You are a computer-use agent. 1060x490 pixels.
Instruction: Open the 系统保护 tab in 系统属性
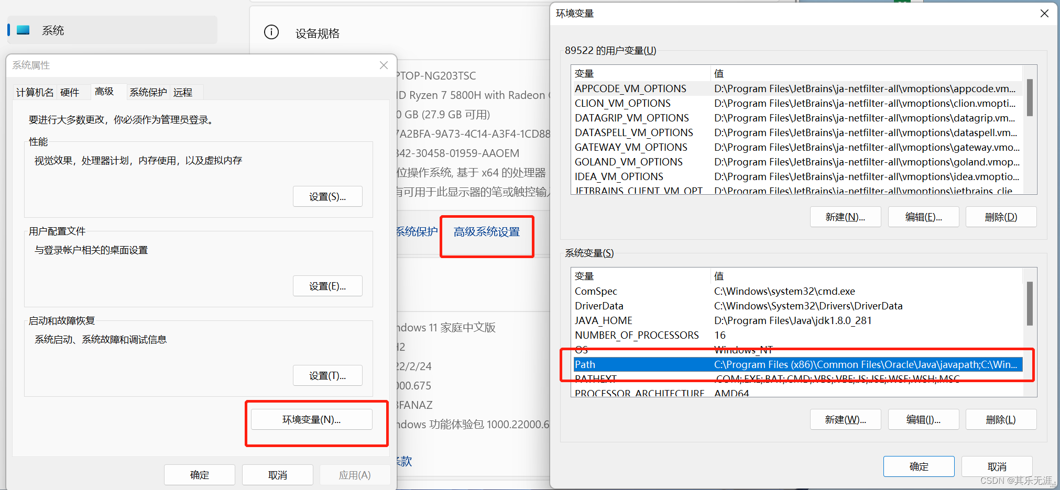tap(148, 93)
